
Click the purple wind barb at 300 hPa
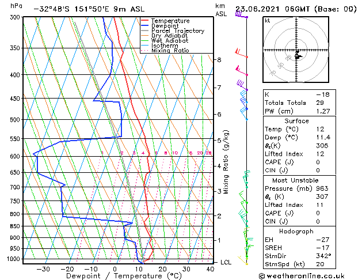[x=241, y=15]
